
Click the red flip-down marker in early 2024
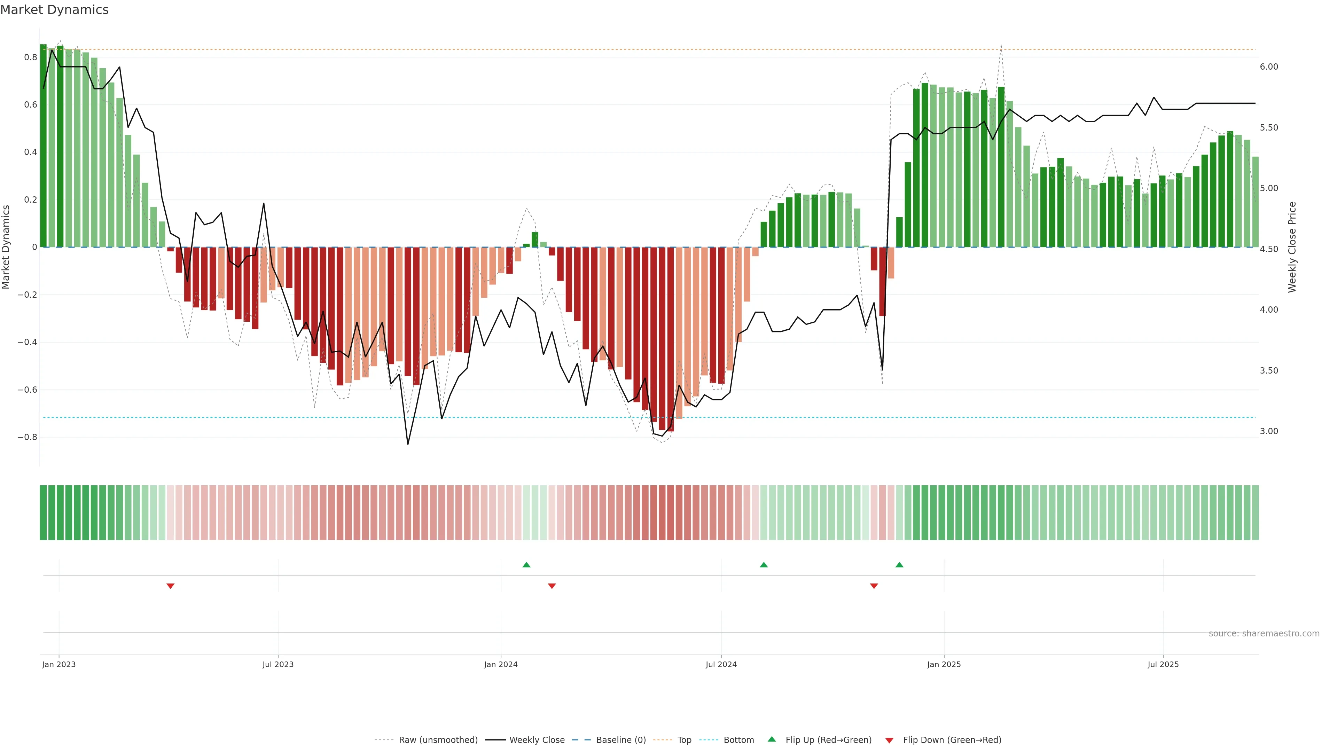pyautogui.click(x=552, y=586)
